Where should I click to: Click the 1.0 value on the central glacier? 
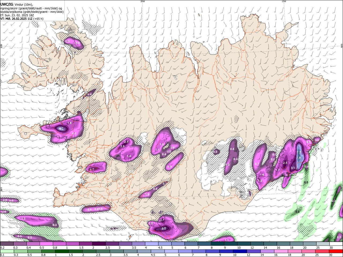[x=162, y=144]
